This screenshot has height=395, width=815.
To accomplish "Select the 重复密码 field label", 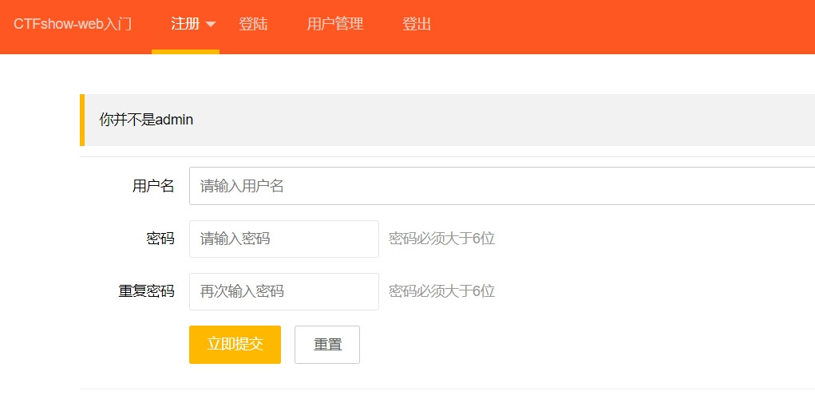I will (147, 291).
